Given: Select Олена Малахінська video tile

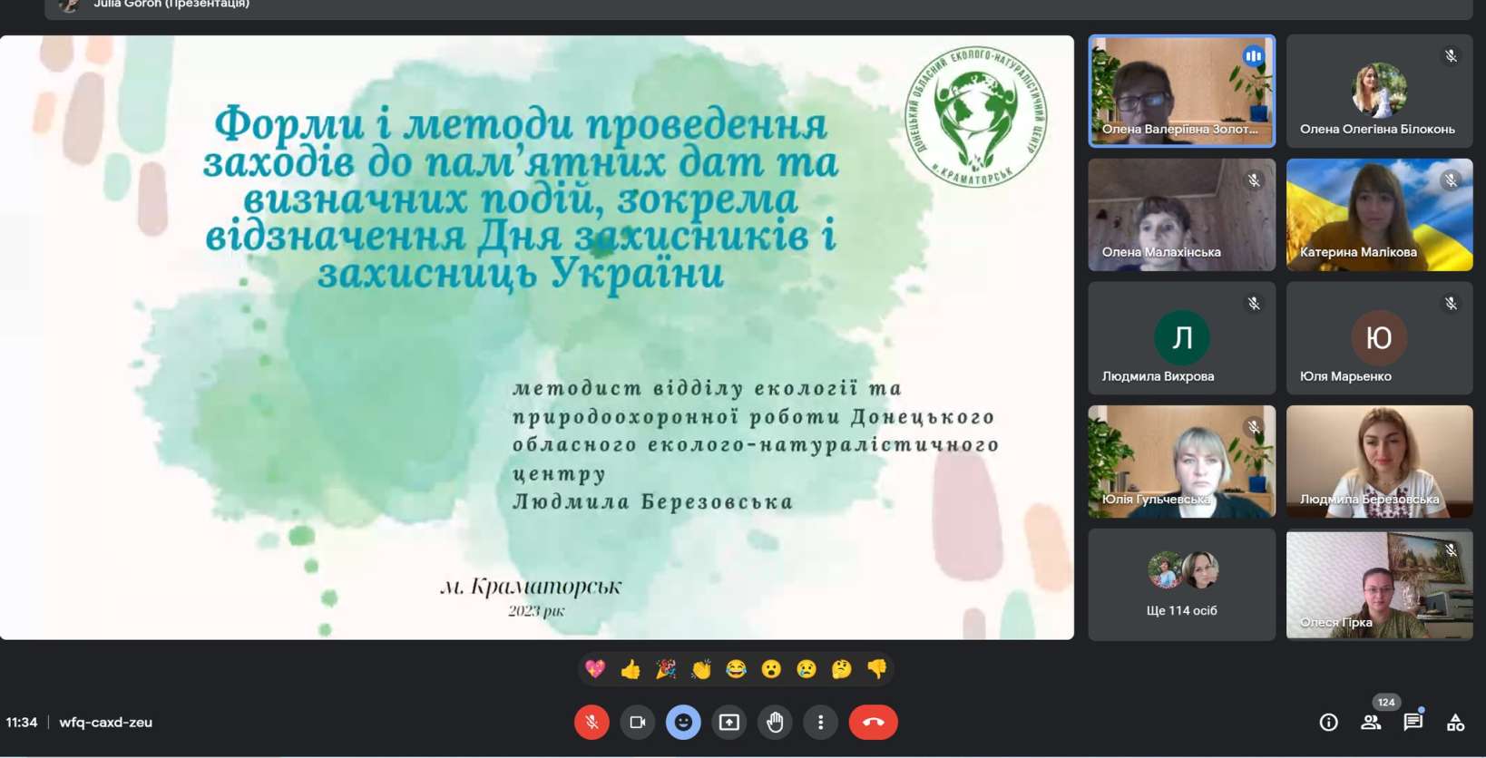Looking at the screenshot, I should click(x=1182, y=215).
